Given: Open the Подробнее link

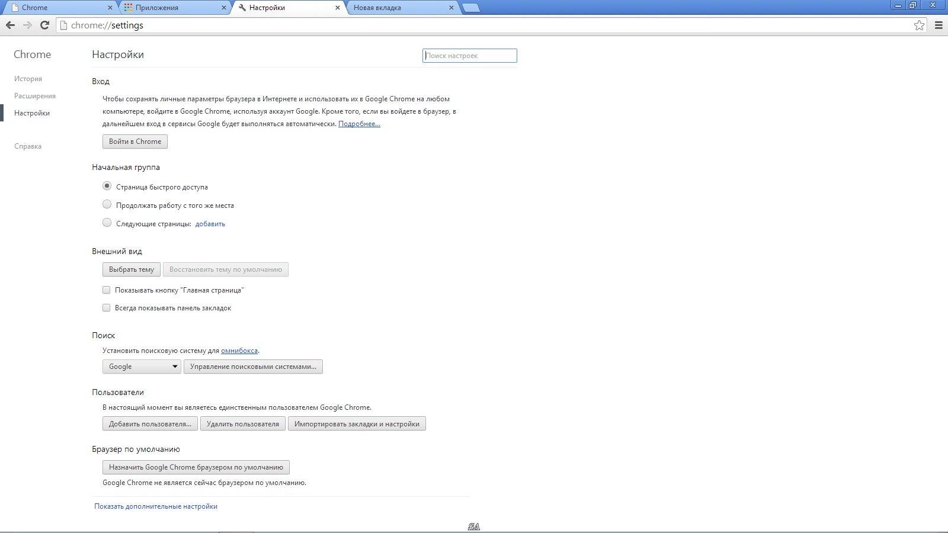Looking at the screenshot, I should (x=359, y=124).
